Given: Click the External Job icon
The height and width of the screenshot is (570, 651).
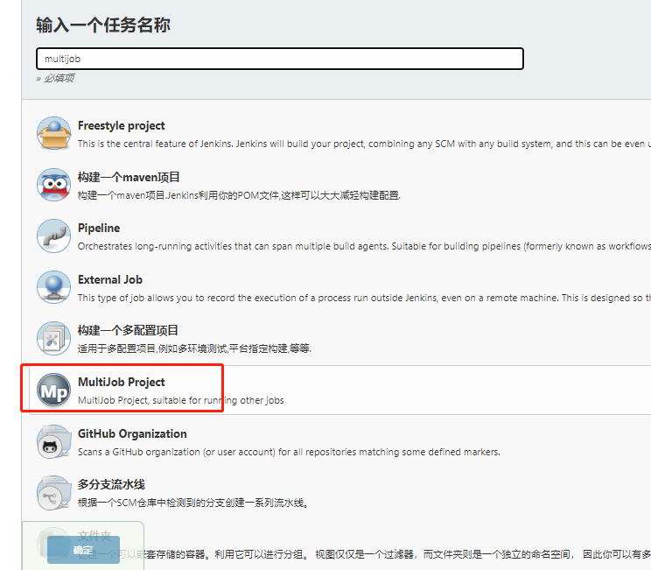Looking at the screenshot, I should pos(53,287).
